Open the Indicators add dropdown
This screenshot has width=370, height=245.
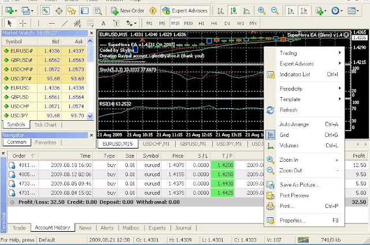[321, 10]
